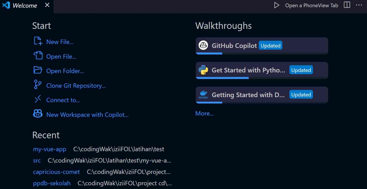Select the Python walkthrough icon

[203, 70]
